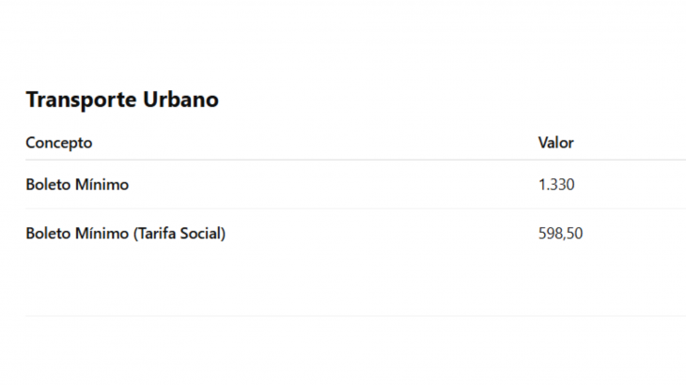Viewport: 686px width, 385px height.
Task: Select the 598,50 value cell
Action: point(560,234)
